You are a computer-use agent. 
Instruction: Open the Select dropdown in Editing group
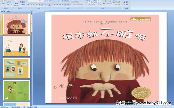[x=126, y=4]
